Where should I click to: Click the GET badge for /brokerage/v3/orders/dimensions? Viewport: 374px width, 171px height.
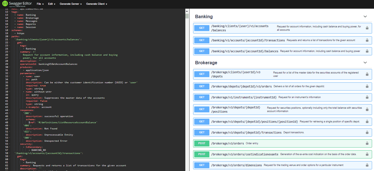tap(202, 165)
